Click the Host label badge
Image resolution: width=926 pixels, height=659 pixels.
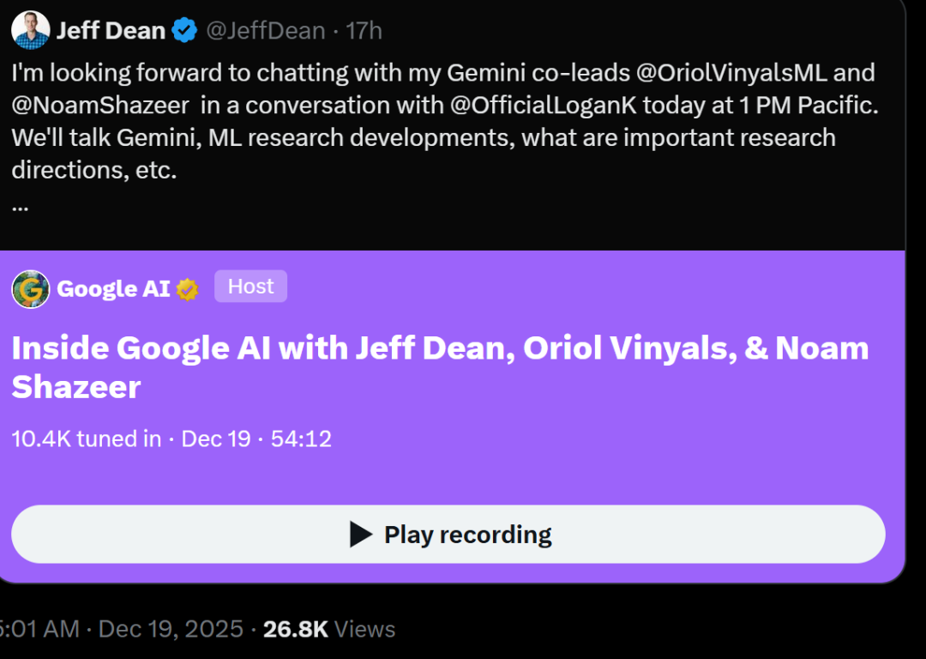(x=250, y=287)
